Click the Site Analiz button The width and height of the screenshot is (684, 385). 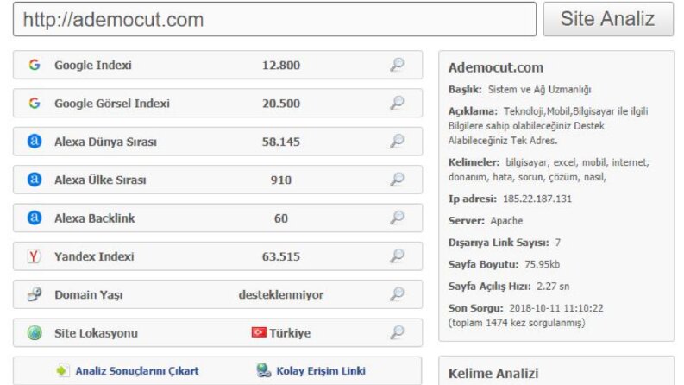pyautogui.click(x=608, y=19)
